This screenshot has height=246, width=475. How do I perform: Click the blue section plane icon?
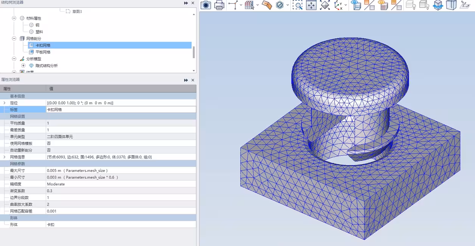point(438,5)
